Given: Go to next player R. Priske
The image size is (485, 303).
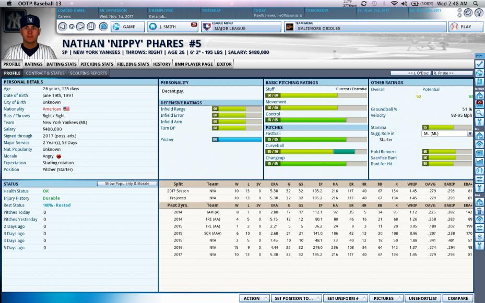Looking at the screenshot, I should click(x=452, y=73).
